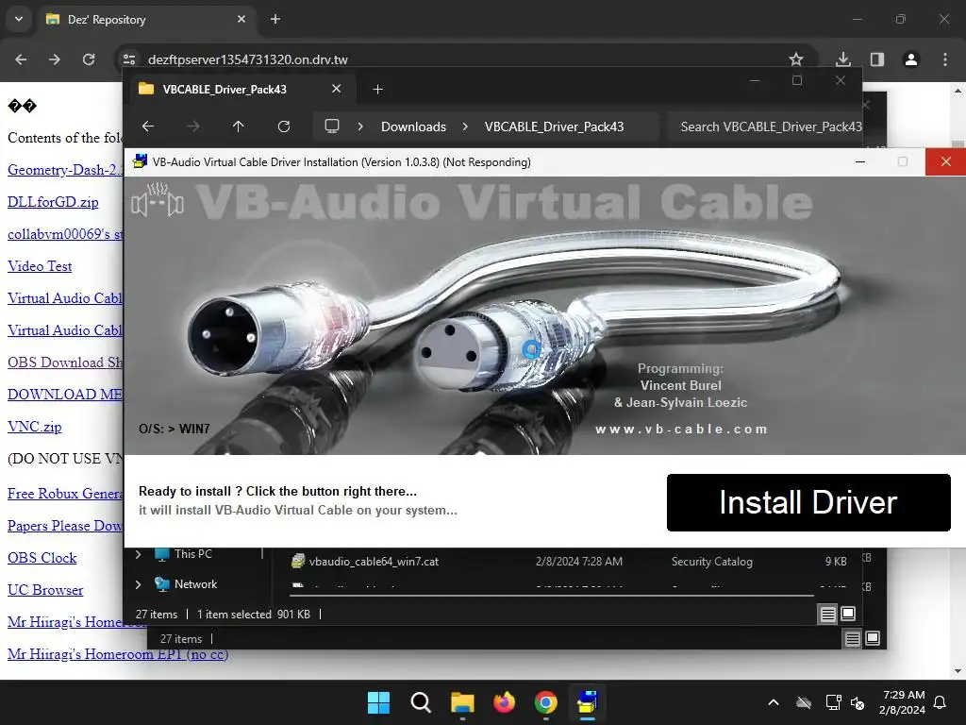Open the OBS Clock link
966x725 pixels.
tap(42, 557)
